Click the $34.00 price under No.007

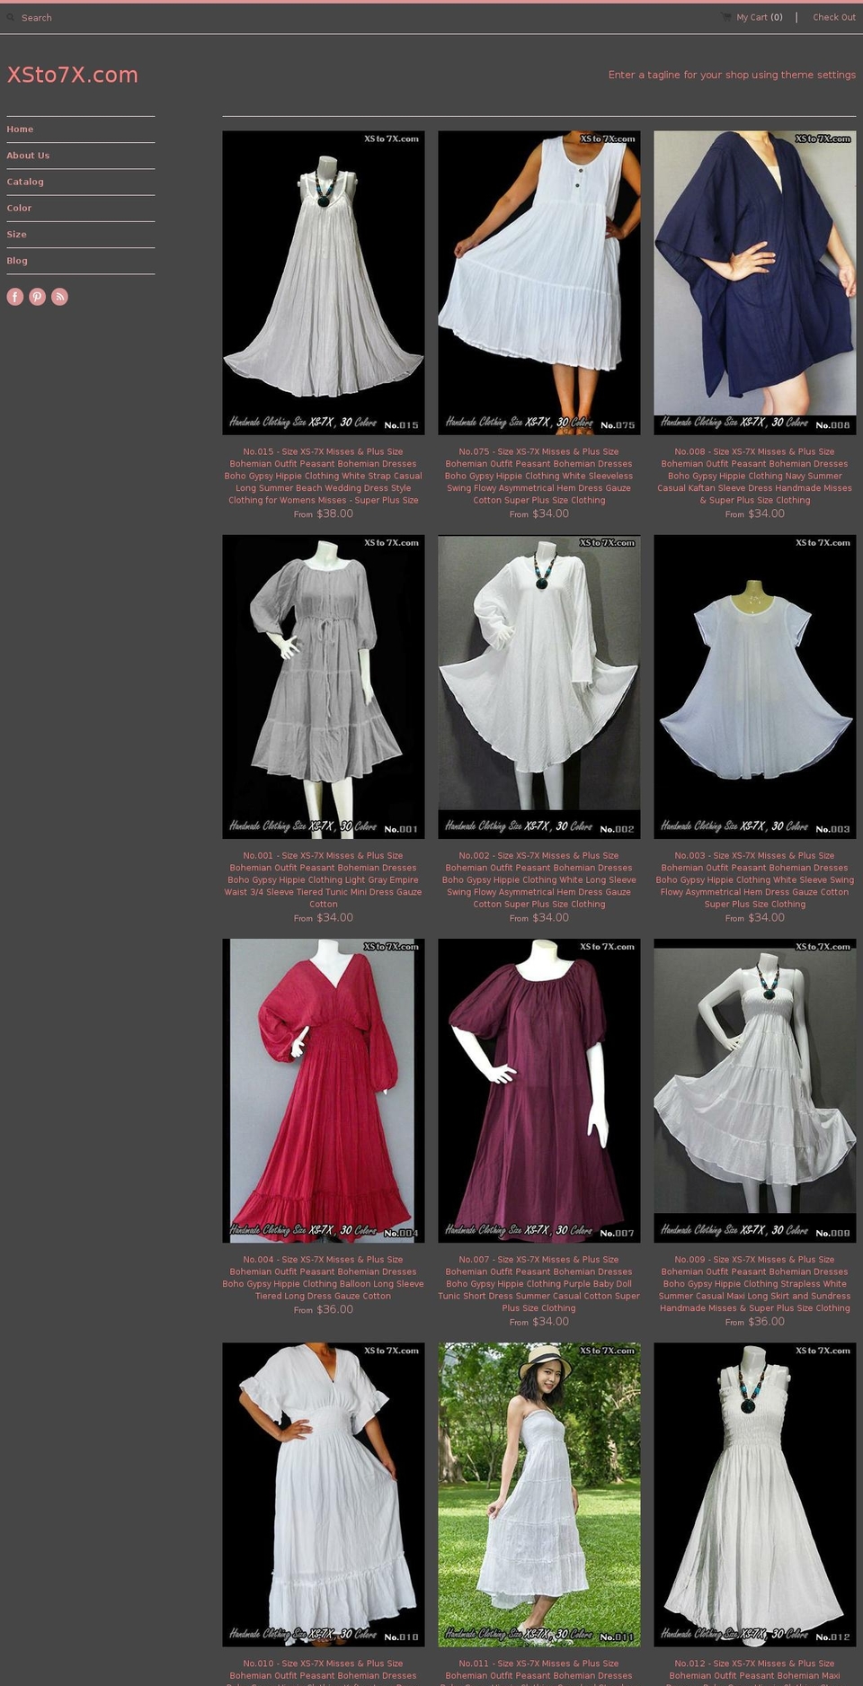(550, 1322)
